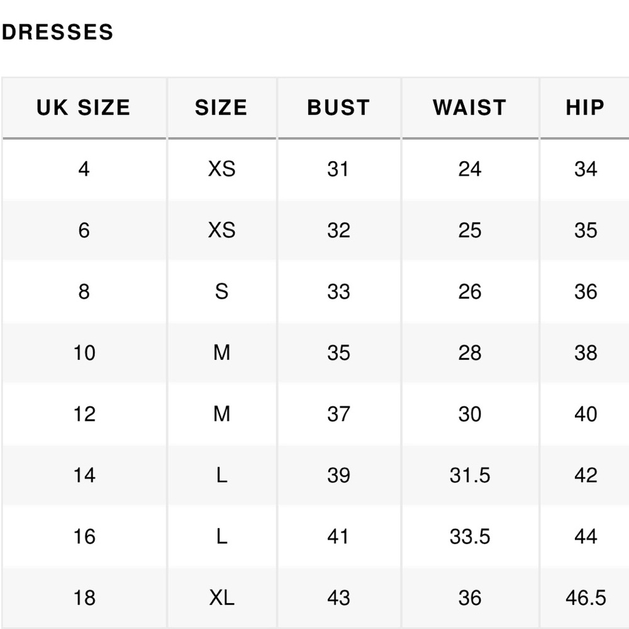Select the UK size 12 cell
The height and width of the screenshot is (629, 629).
coord(84,414)
